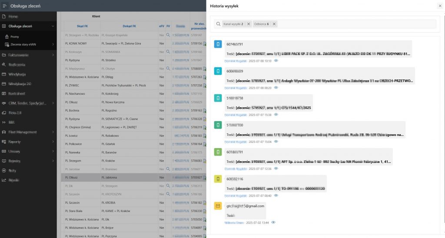Click the teal phone icon dated 2025-07-07 15:38

[x=218, y=98]
